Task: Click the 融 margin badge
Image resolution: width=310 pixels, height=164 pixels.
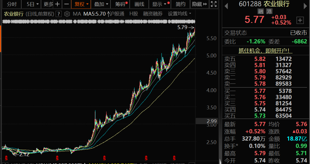Action: pyautogui.click(x=261, y=11)
